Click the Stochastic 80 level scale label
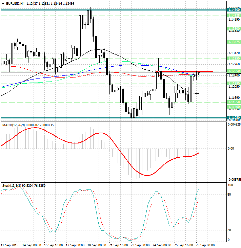Image resolution: width=241 pixels, height=248 pixels. tap(229, 195)
